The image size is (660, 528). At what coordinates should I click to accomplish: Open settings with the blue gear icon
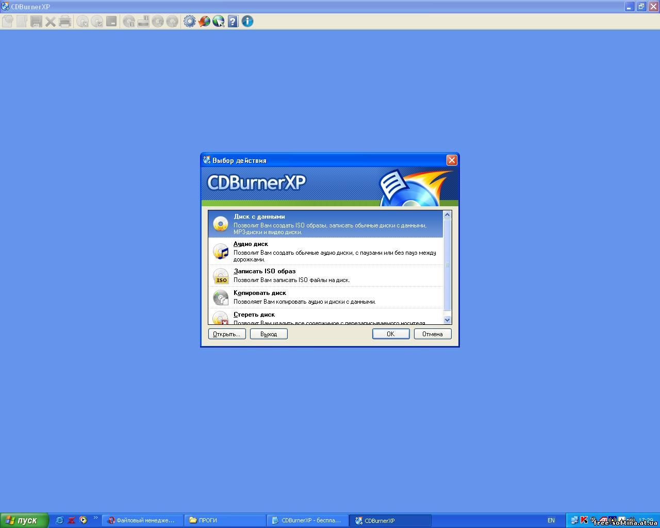[x=190, y=21]
